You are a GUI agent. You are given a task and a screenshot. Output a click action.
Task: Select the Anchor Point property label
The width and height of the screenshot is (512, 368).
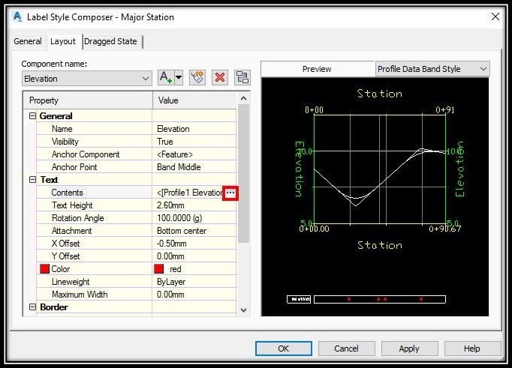pos(74,167)
